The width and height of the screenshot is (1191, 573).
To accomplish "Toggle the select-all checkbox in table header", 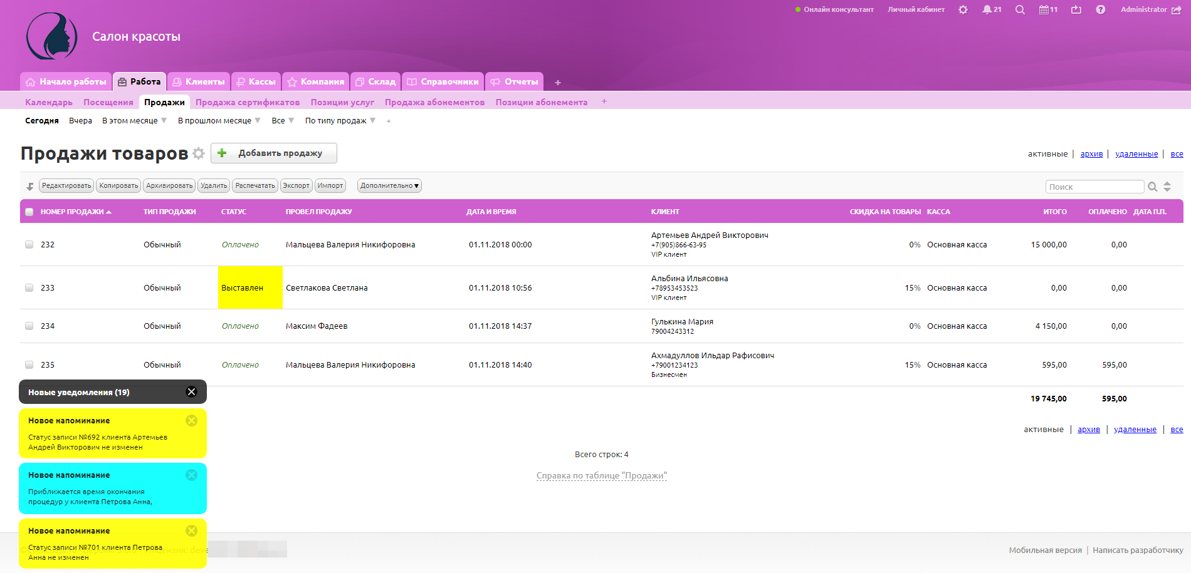I will (x=29, y=212).
